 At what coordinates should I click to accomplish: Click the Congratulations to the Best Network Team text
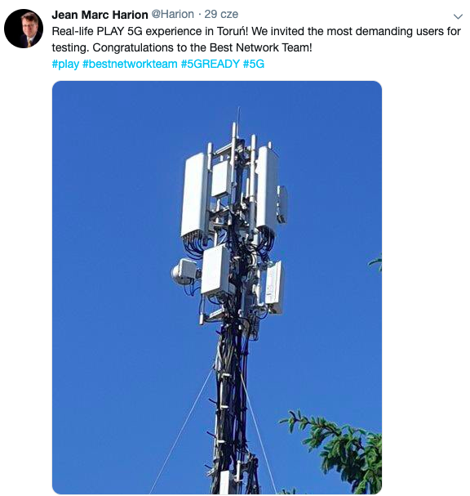click(202, 47)
